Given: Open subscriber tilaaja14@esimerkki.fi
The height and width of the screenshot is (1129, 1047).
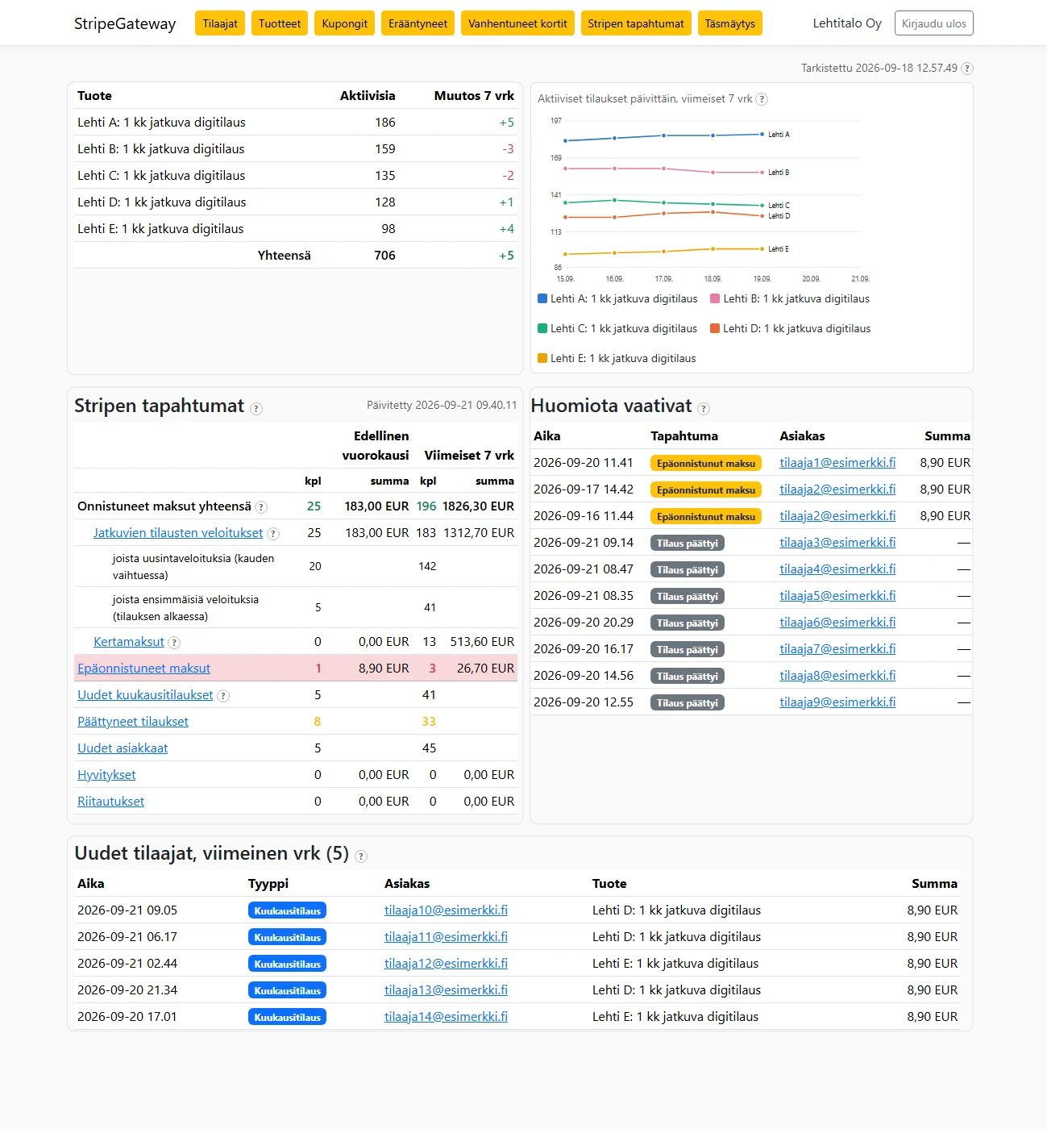Looking at the screenshot, I should tap(446, 1017).
